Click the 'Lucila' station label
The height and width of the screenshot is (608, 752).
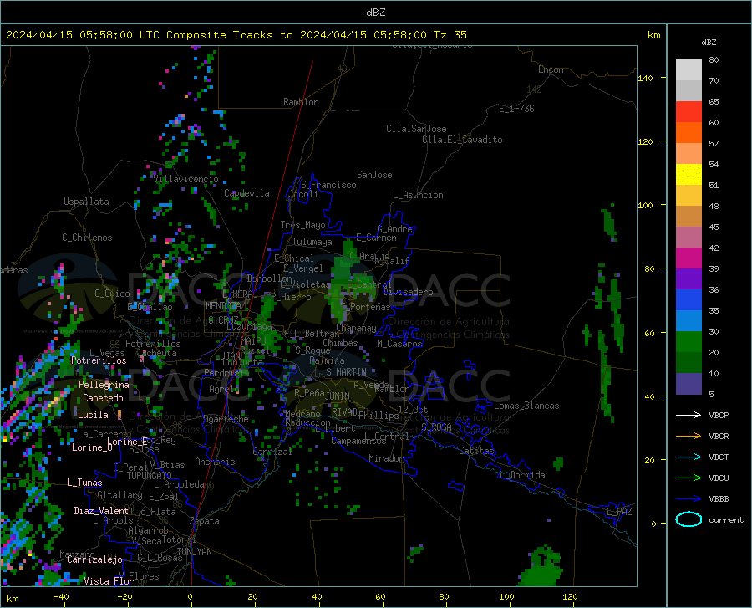[93, 415]
